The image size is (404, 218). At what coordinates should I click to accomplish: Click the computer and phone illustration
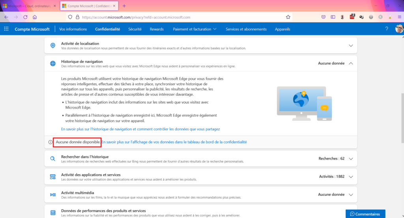304,103
